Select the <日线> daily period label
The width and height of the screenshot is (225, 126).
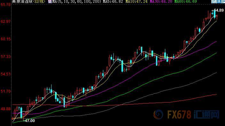pyautogui.click(x=39, y=2)
